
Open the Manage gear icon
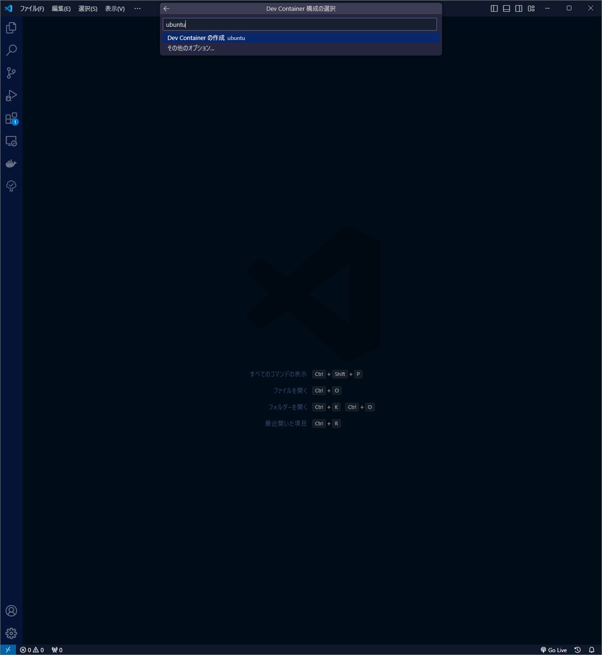[x=11, y=633]
